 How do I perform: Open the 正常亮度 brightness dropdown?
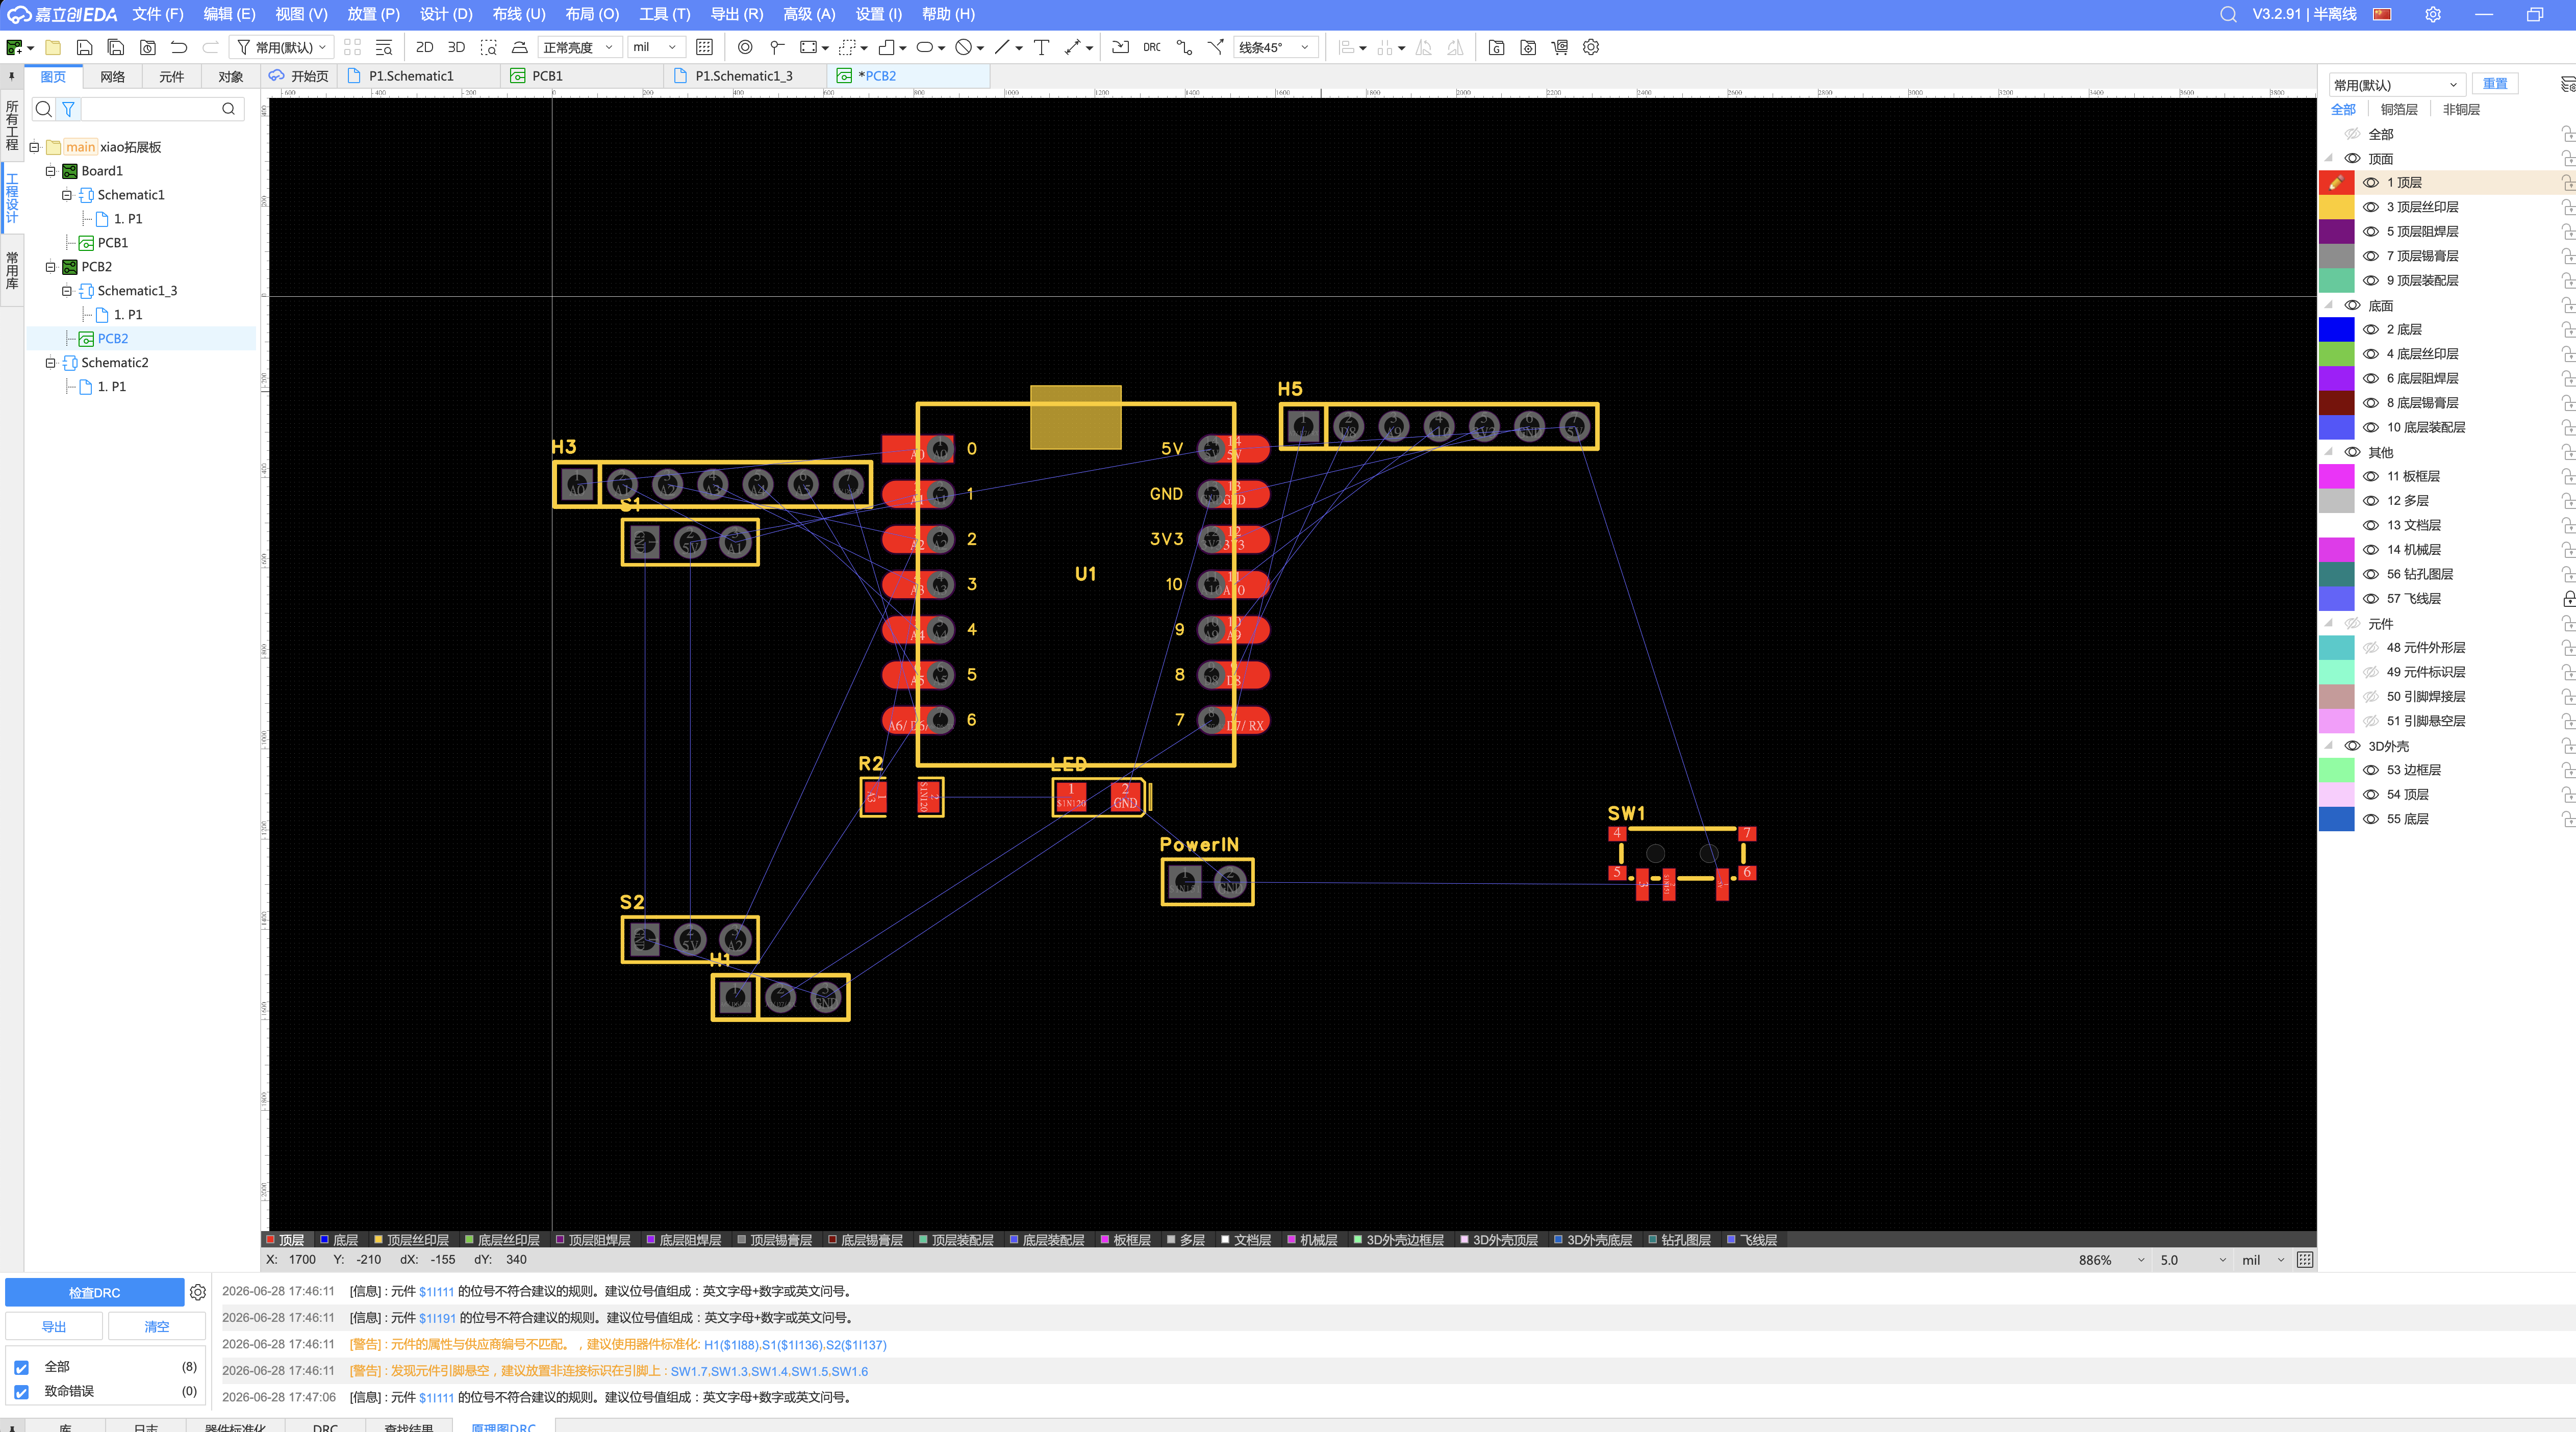[580, 47]
